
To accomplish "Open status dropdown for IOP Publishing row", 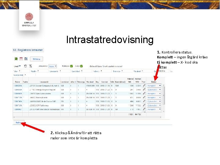I will (x=154, y=105).
